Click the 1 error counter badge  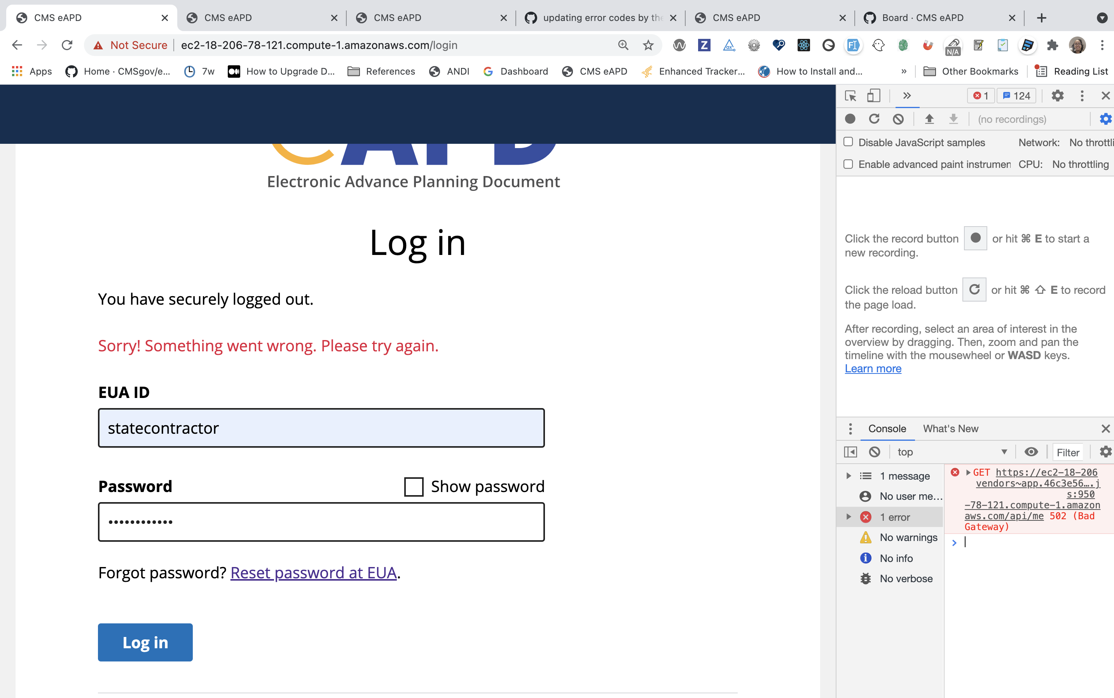[981, 96]
